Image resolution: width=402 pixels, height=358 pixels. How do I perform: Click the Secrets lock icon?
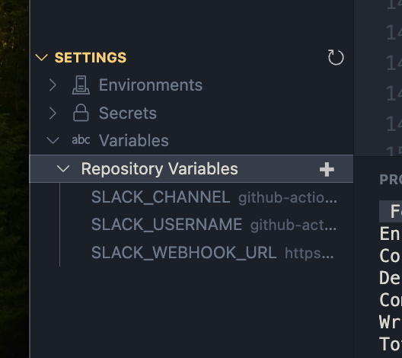pos(81,113)
